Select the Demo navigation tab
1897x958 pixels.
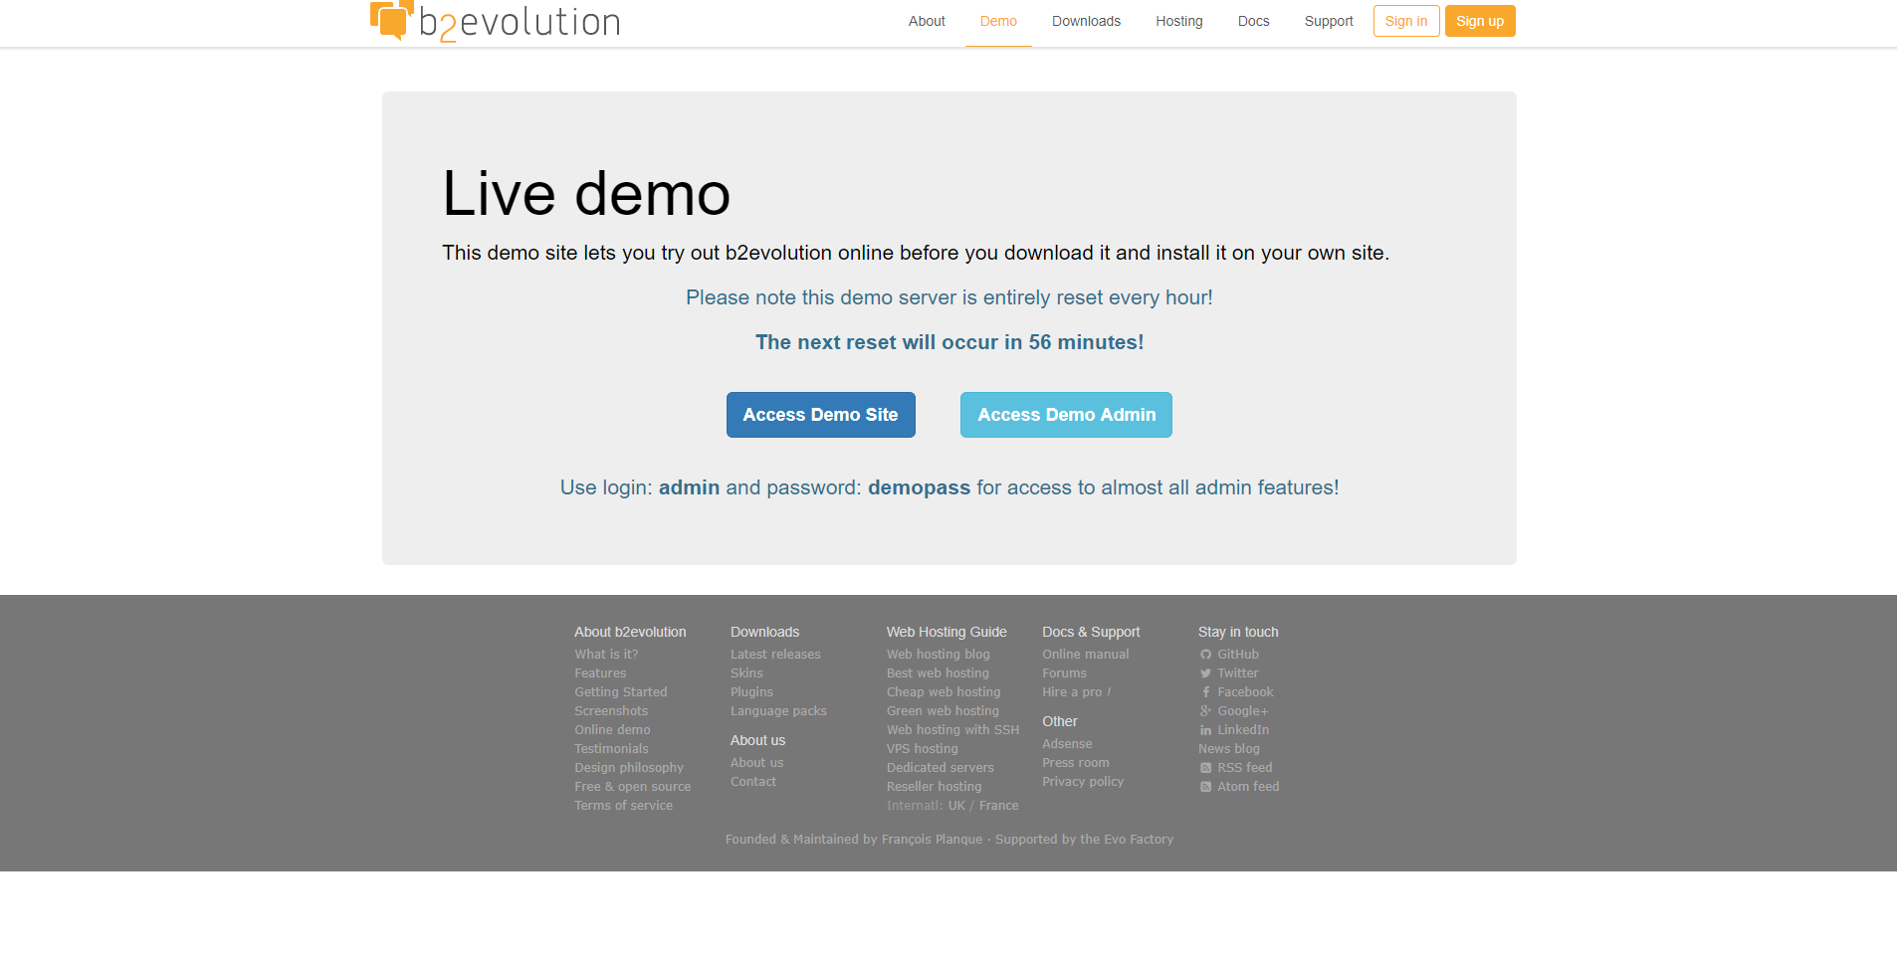(998, 21)
